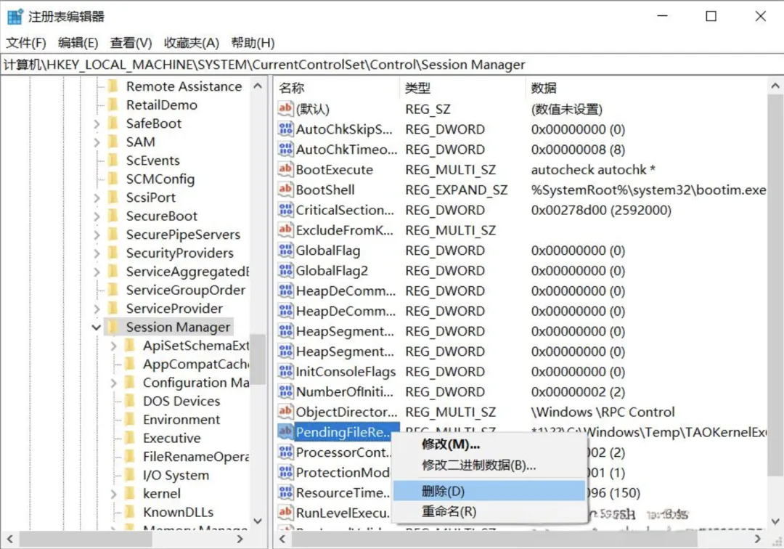784x549 pixels.
Task: Click the DWORD icon of GlobalFlag2 value
Action: (285, 270)
